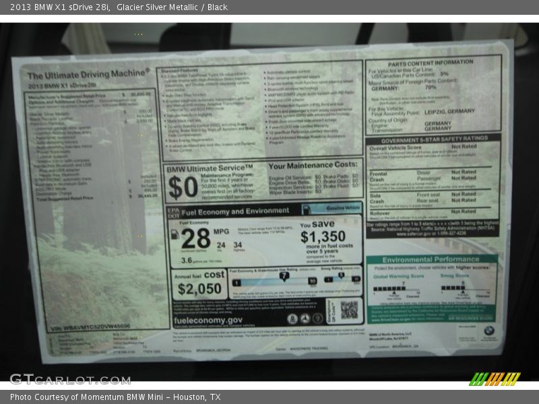Click the $0 BMW Ultimate Service price
Screen dimensions: 539x404
point(183,188)
